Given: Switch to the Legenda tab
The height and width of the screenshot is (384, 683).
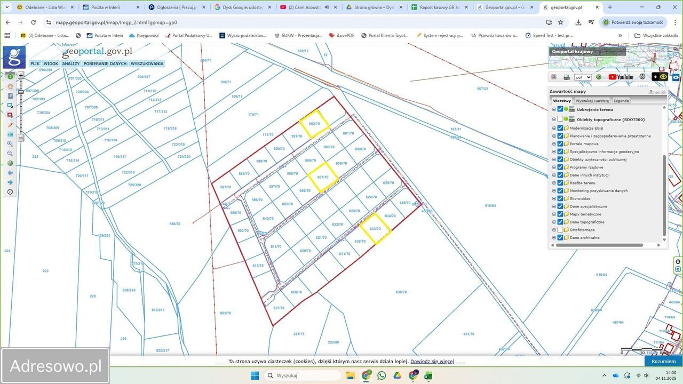Looking at the screenshot, I should 621,101.
